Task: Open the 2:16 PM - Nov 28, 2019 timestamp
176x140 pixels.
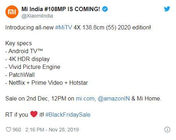Action: pos(52,130)
